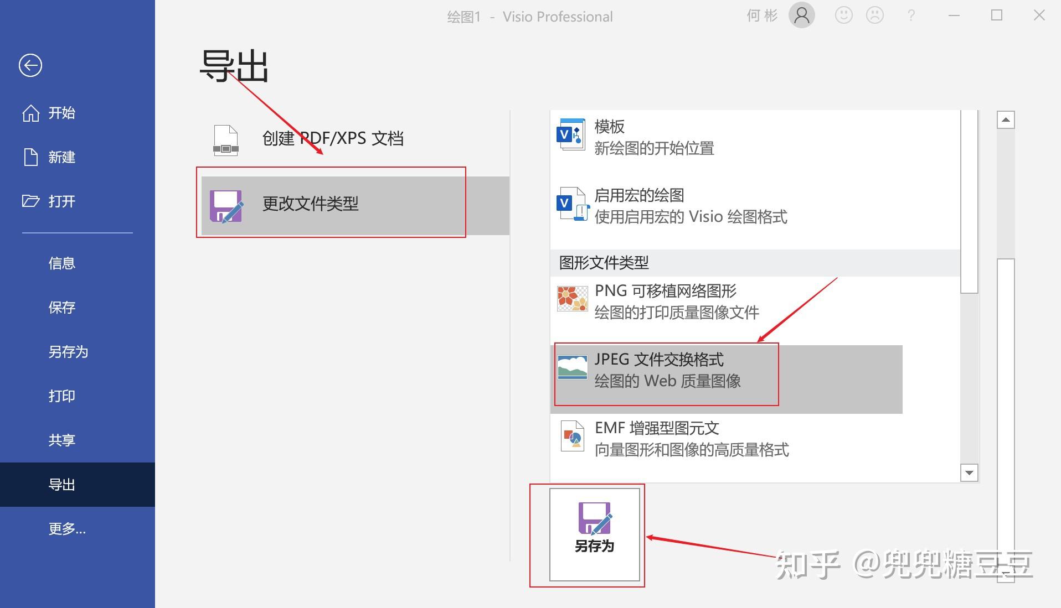This screenshot has width=1061, height=608.
Task: Choose 另存为 in the left sidebar
Action: 78,352
